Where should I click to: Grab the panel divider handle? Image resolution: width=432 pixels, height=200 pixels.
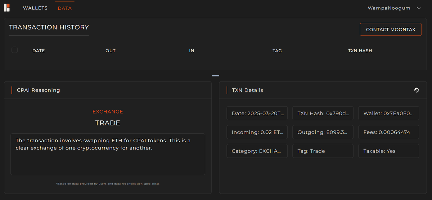[x=215, y=76]
